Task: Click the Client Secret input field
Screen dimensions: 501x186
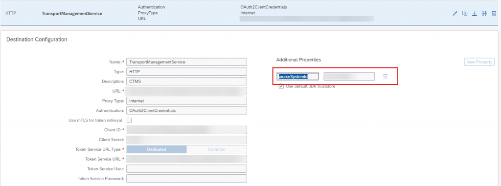Action: (186, 140)
